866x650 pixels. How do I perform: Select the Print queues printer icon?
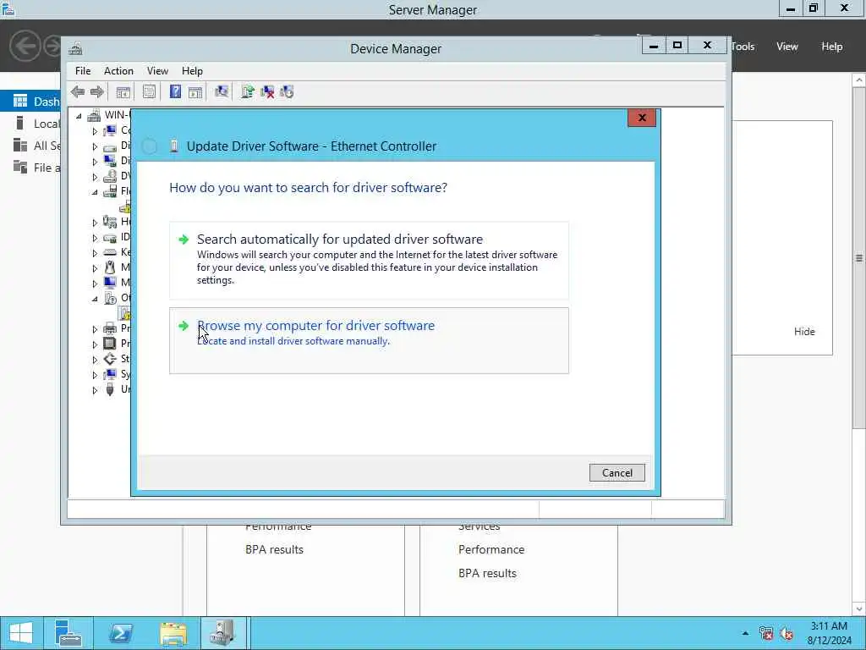pyautogui.click(x=110, y=328)
